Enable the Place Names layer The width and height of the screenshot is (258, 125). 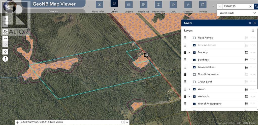click(x=194, y=38)
